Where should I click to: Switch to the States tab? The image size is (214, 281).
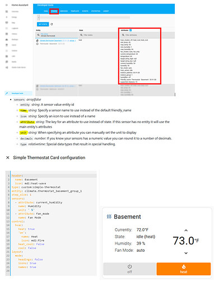(54, 11)
